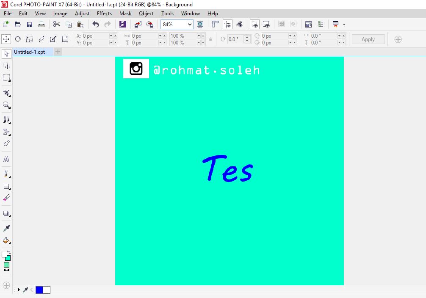Expand the application launcher dropdown arrow

[x=344, y=25]
